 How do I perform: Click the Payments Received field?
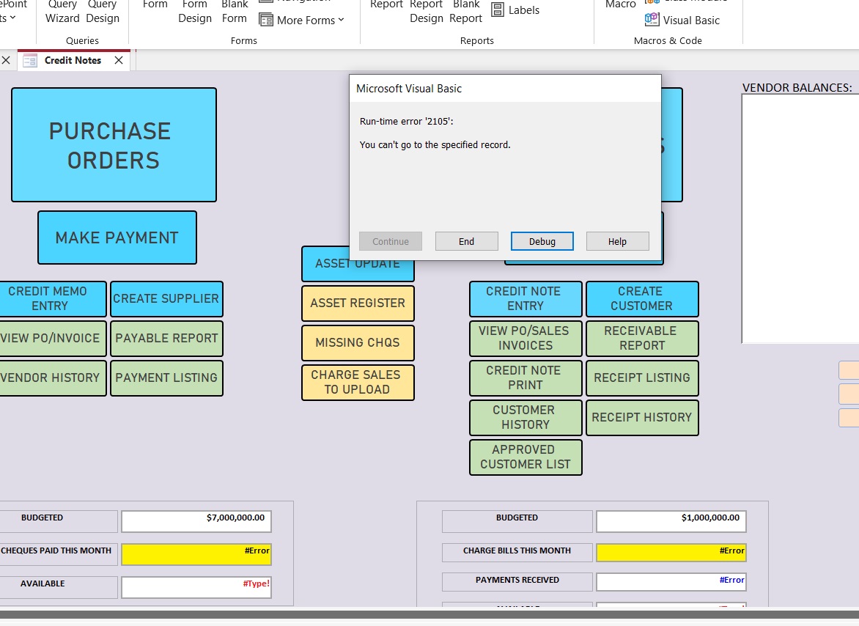coord(671,581)
